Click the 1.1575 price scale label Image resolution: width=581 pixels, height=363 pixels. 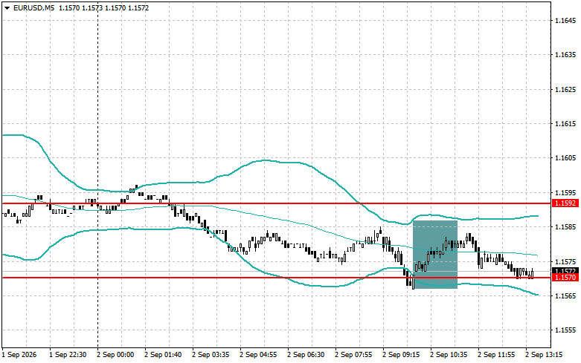pyautogui.click(x=565, y=261)
